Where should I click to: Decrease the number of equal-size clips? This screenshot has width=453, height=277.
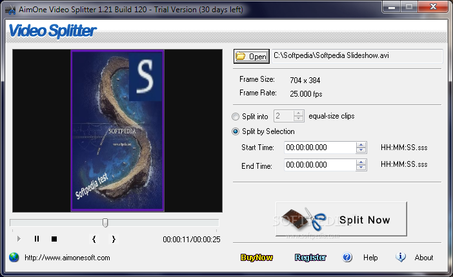click(298, 119)
